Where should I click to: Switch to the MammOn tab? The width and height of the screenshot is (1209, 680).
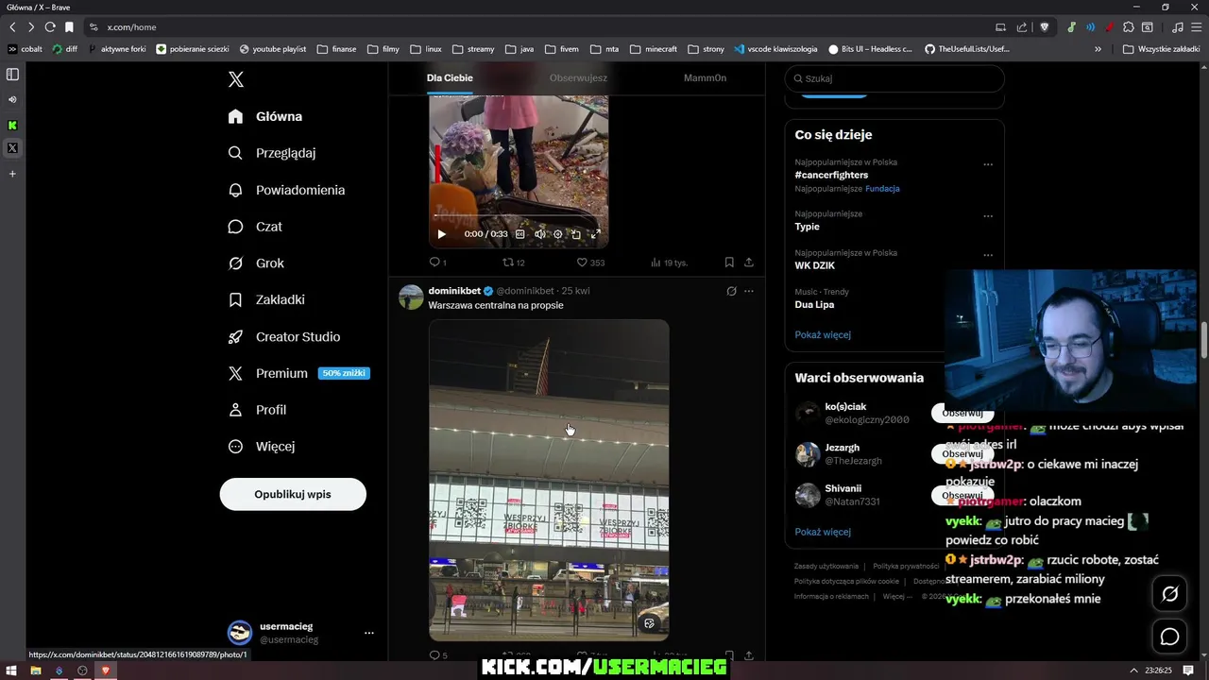click(x=705, y=78)
